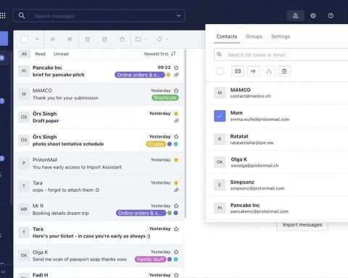Open the Simpsonz contact entry

click(277, 185)
